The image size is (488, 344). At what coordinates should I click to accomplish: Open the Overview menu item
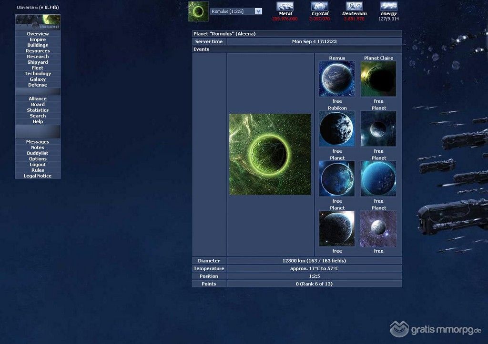(38, 34)
